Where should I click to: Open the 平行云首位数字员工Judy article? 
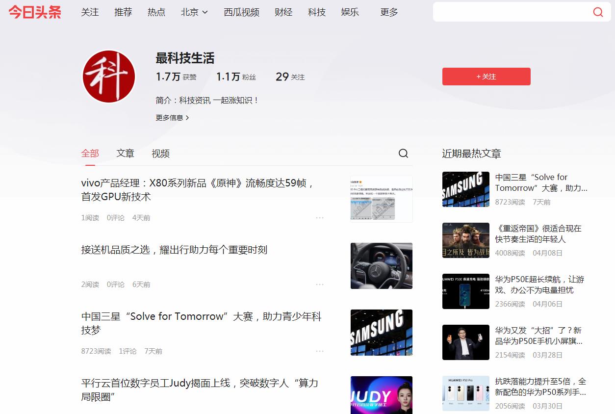point(200,390)
